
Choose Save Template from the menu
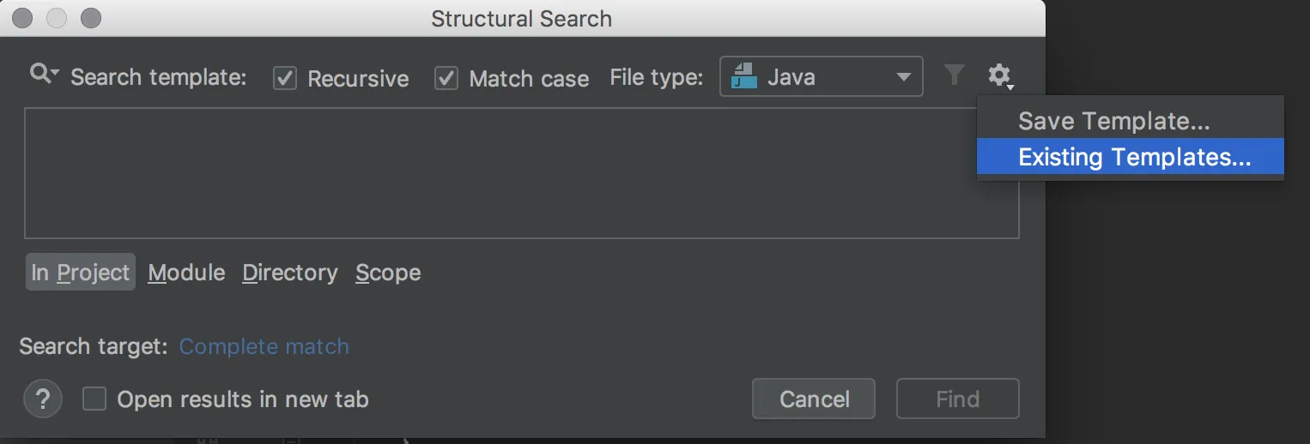1113,121
